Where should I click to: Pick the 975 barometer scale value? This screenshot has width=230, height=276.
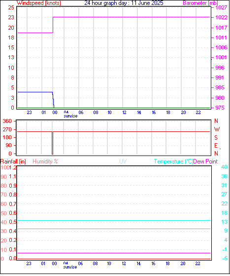pyautogui.click(x=220, y=108)
